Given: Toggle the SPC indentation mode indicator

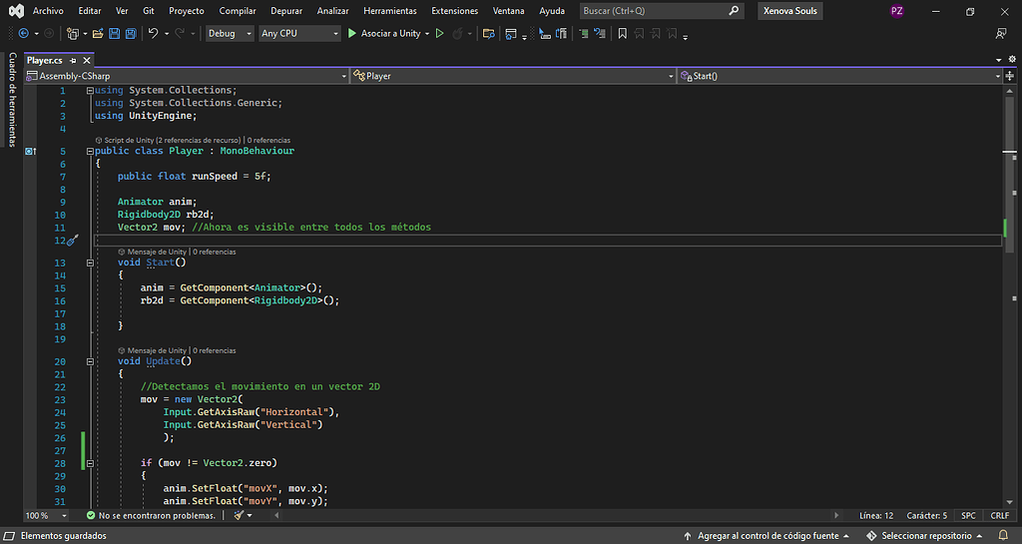Looking at the screenshot, I should (x=968, y=515).
